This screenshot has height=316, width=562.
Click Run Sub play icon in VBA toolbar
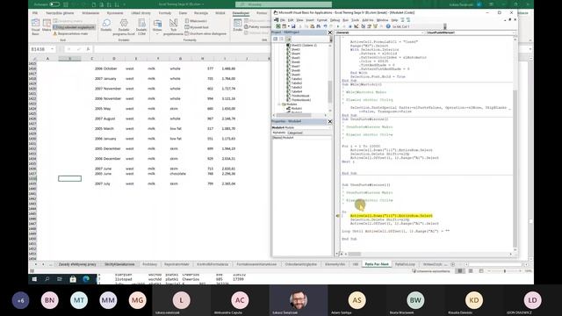coord(337,26)
